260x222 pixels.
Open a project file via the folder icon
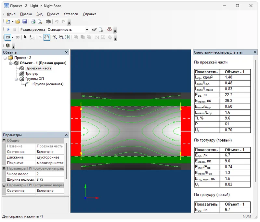point(18,21)
